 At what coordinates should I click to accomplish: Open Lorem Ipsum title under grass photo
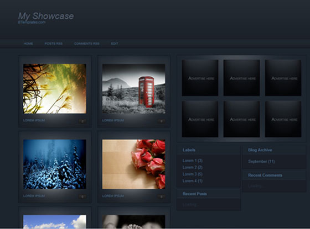click(x=34, y=120)
